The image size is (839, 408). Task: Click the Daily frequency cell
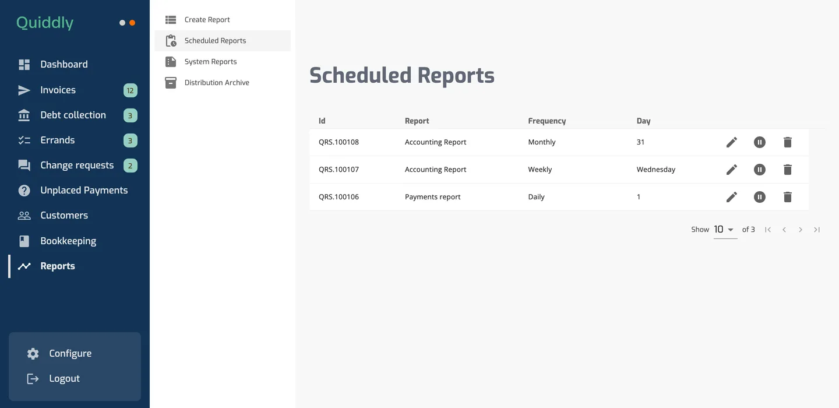[537, 197]
